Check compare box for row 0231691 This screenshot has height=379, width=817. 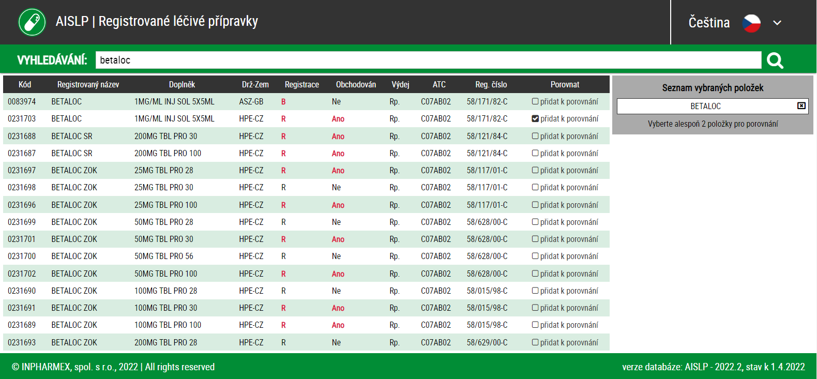[535, 308]
